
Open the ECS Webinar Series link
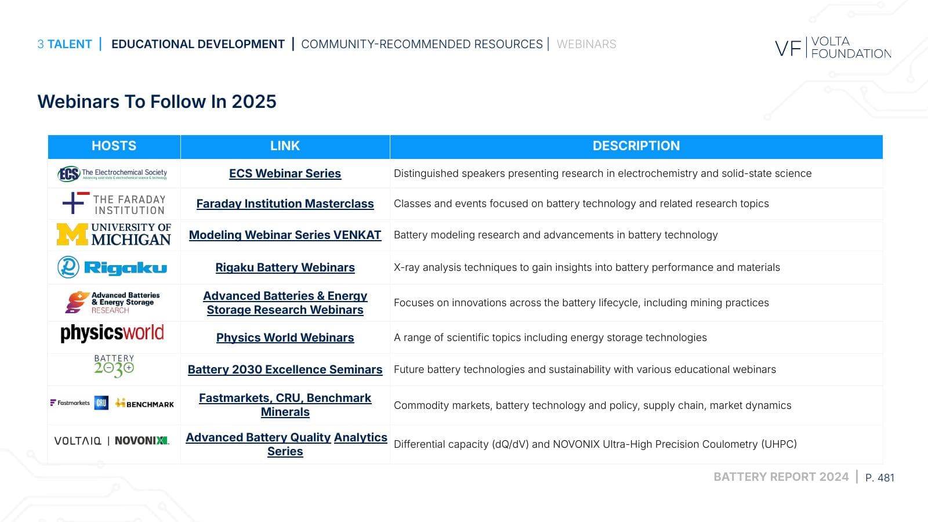(x=285, y=173)
